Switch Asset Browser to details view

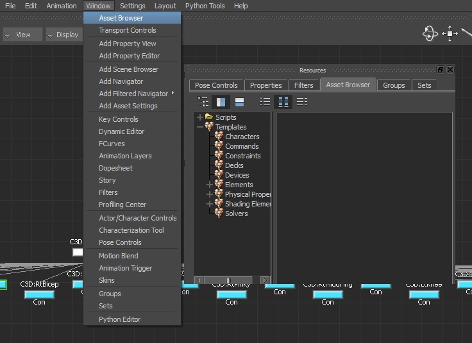[x=302, y=102]
